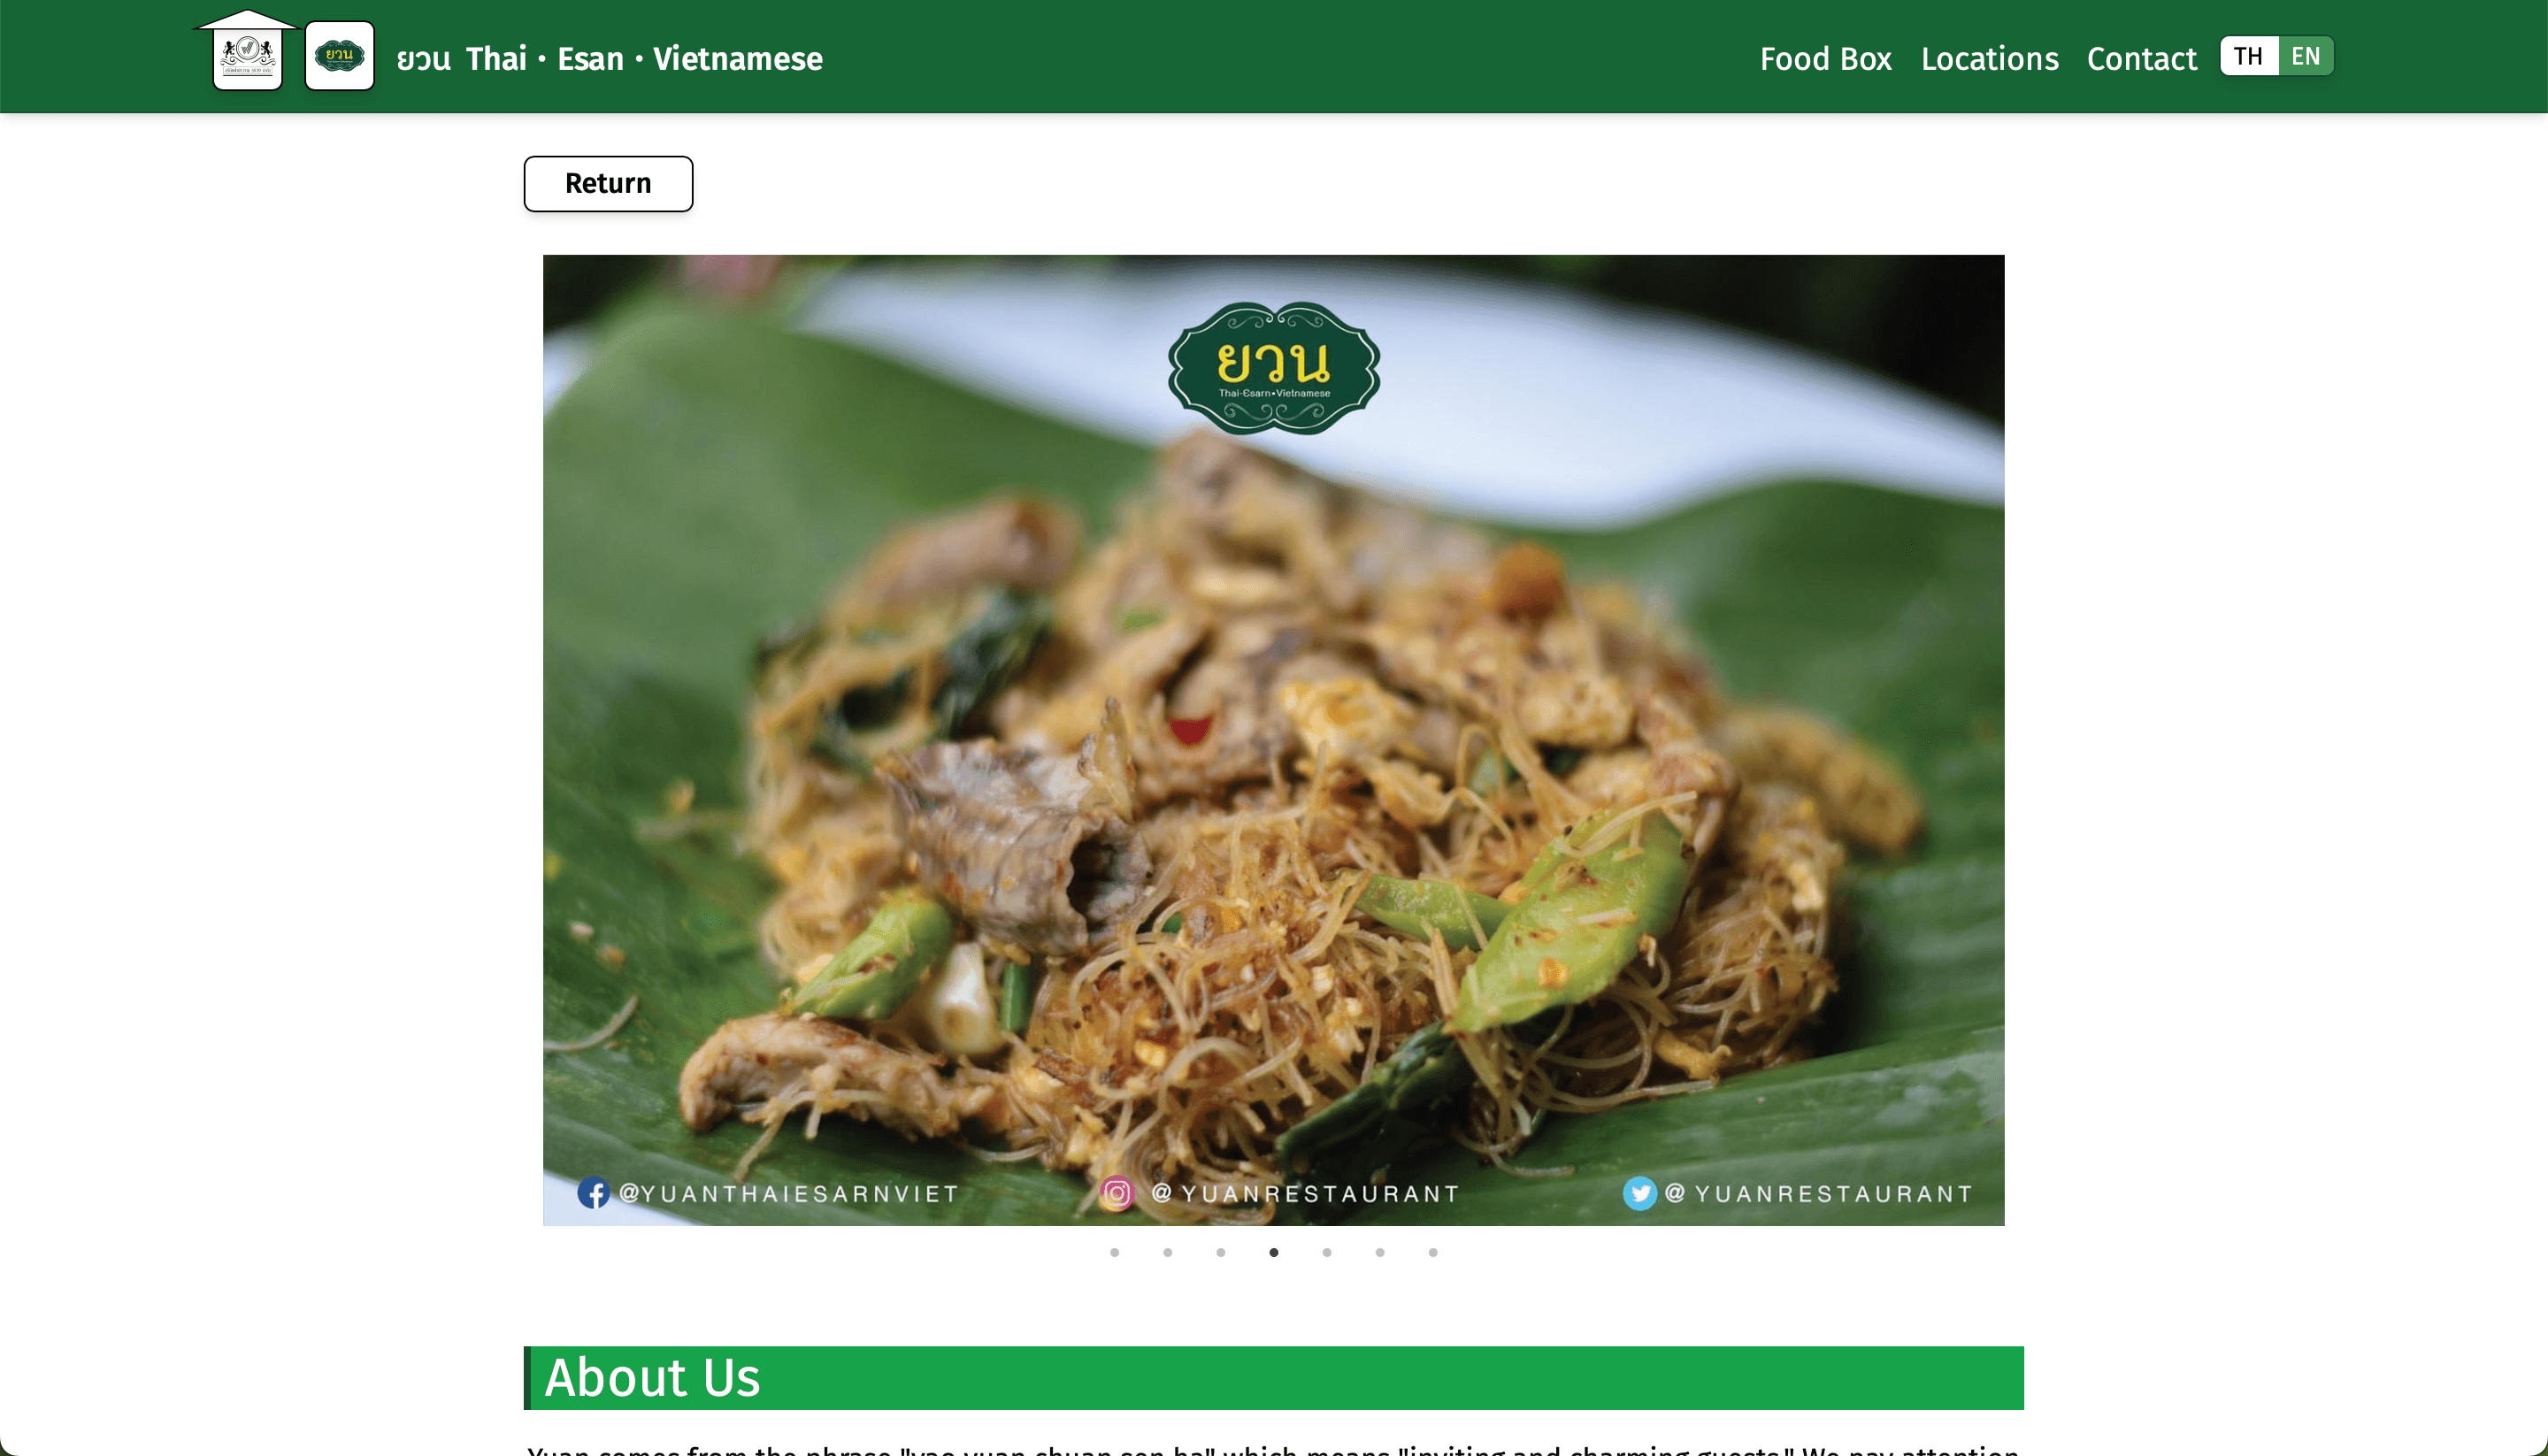Click the Twitter bird icon on the banner
Image resolution: width=2548 pixels, height=1456 pixels.
(x=1639, y=1193)
